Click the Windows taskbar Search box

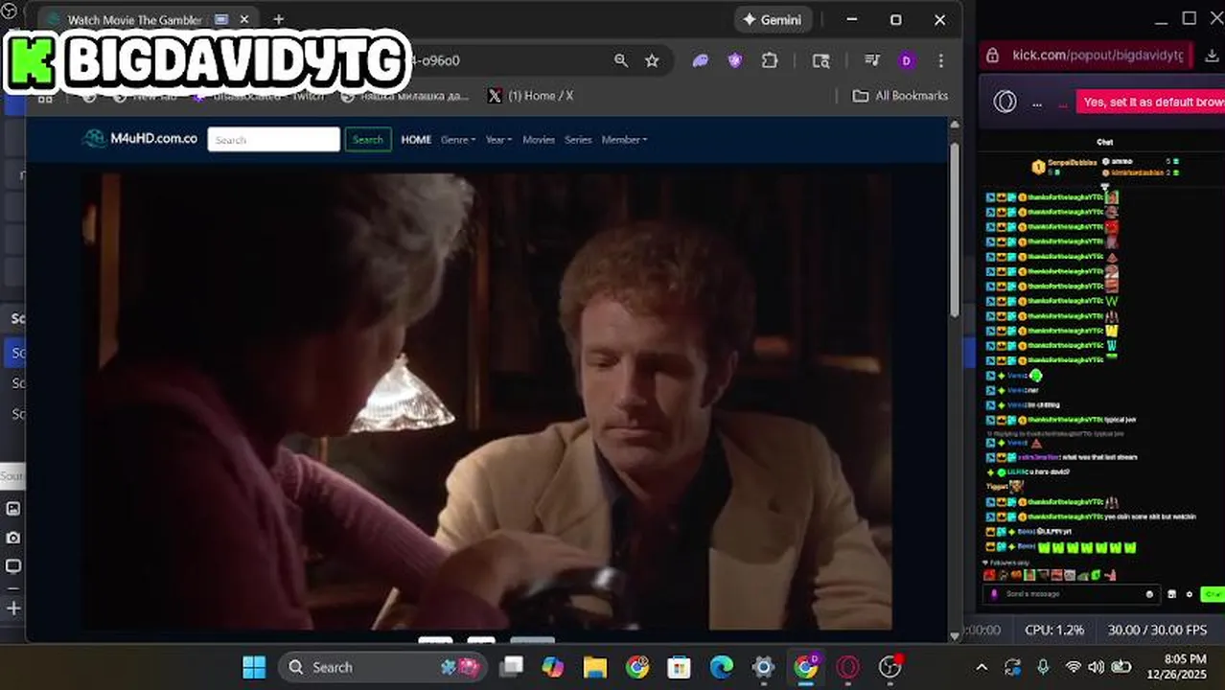382,667
